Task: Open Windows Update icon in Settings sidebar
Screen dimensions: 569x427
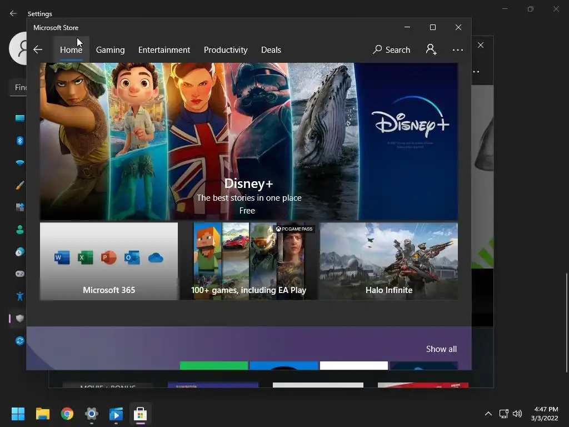Action: [19, 341]
